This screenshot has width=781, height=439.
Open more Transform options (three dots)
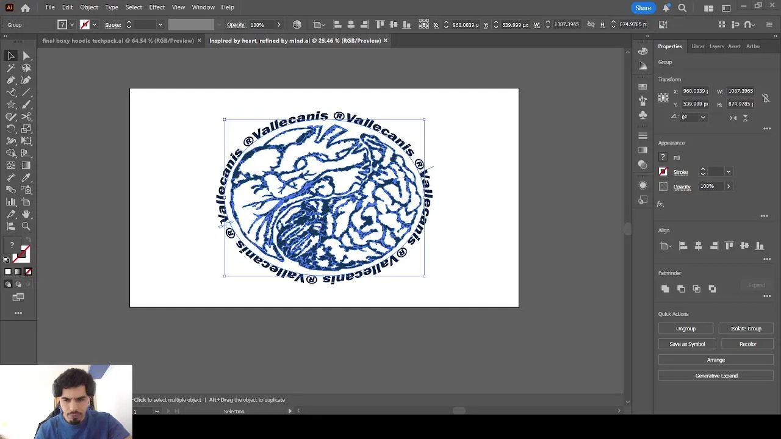pyautogui.click(x=767, y=129)
